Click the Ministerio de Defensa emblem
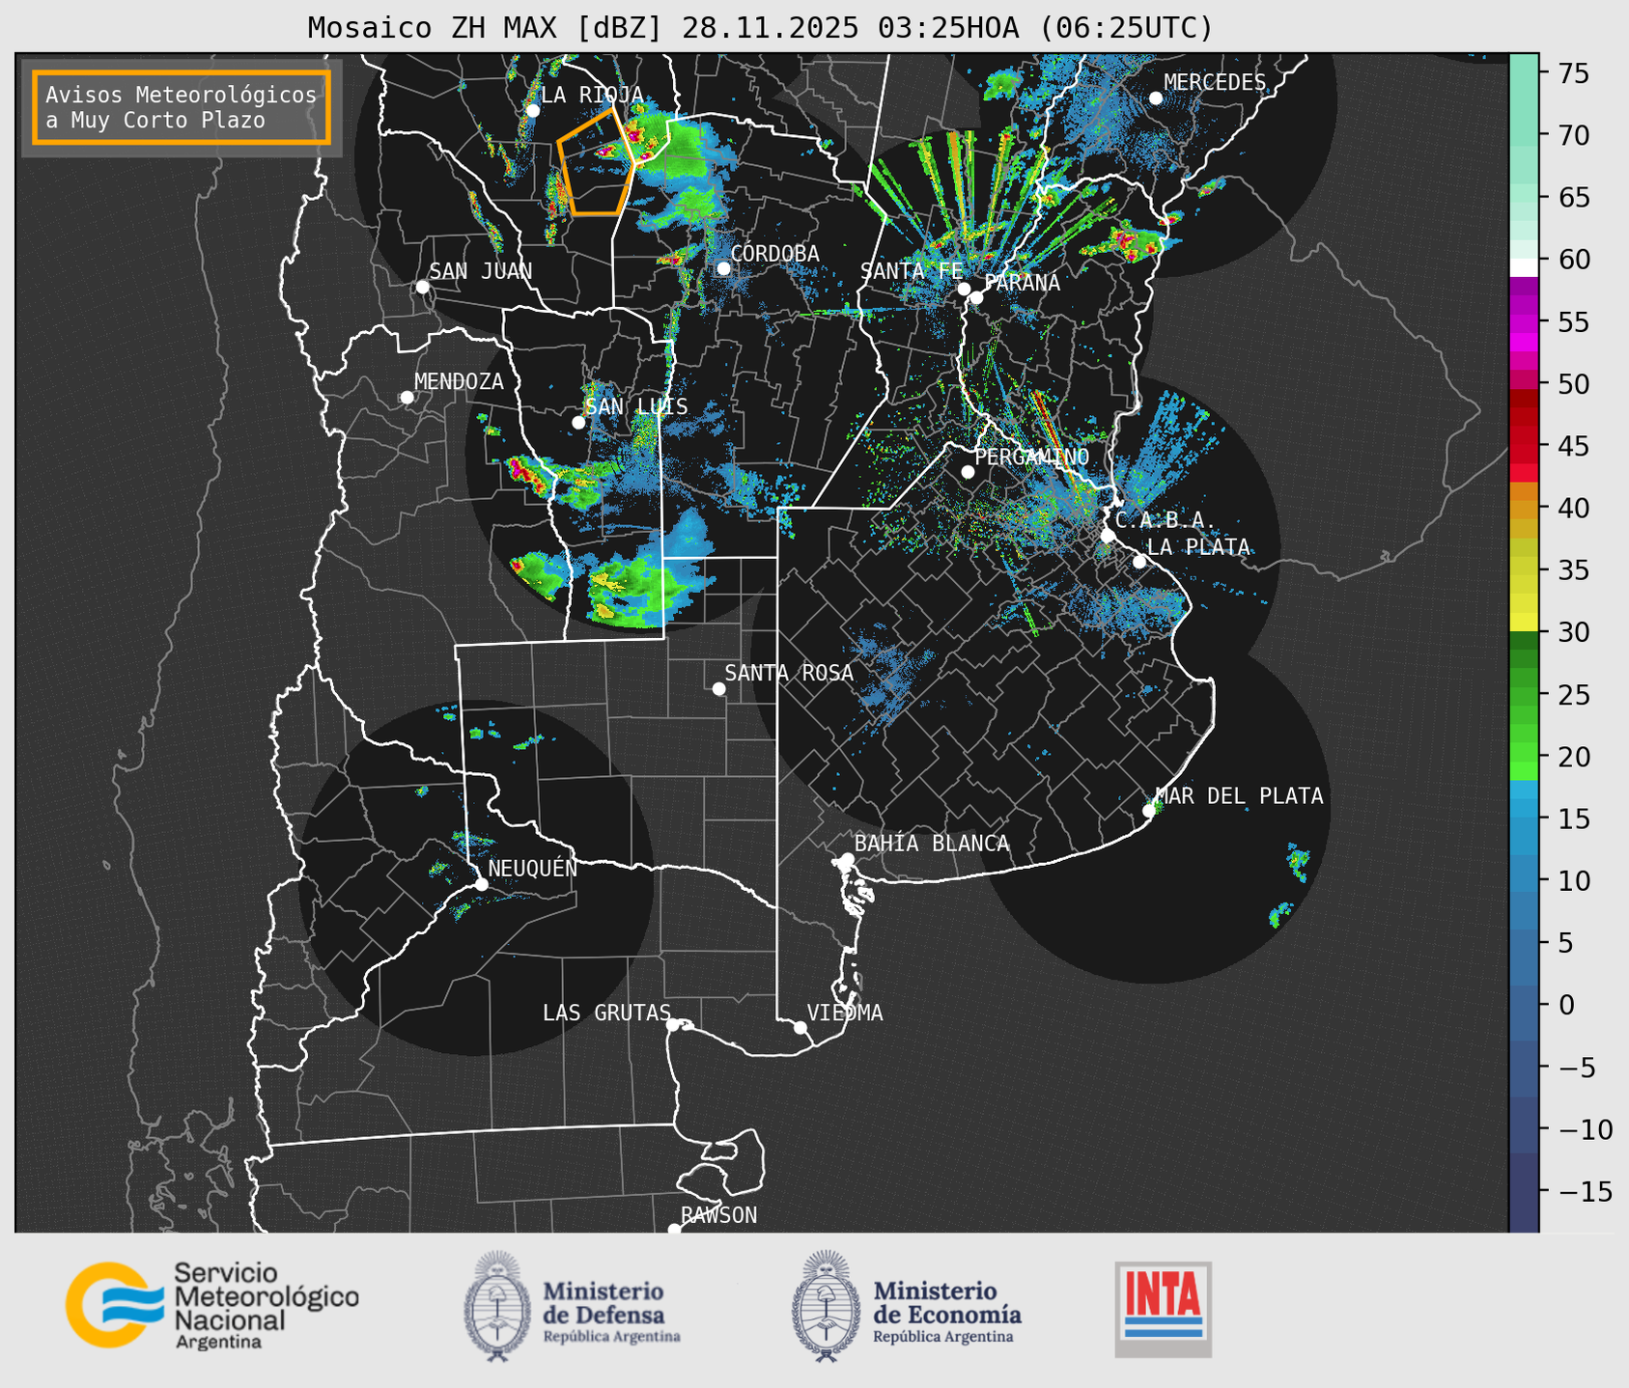Viewport: 1629px width, 1388px height. pos(498,1306)
